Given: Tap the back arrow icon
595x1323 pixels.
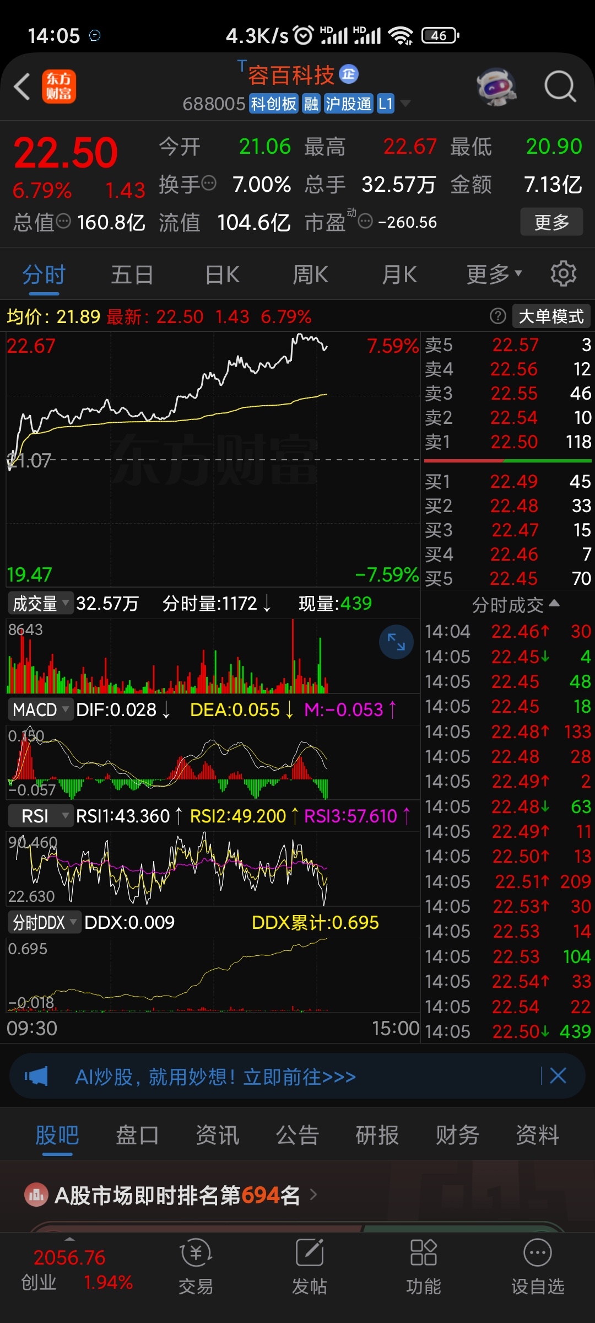Looking at the screenshot, I should pyautogui.click(x=22, y=87).
